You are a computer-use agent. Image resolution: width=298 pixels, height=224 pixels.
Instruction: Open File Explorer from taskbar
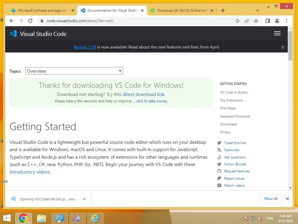(x=41, y=218)
